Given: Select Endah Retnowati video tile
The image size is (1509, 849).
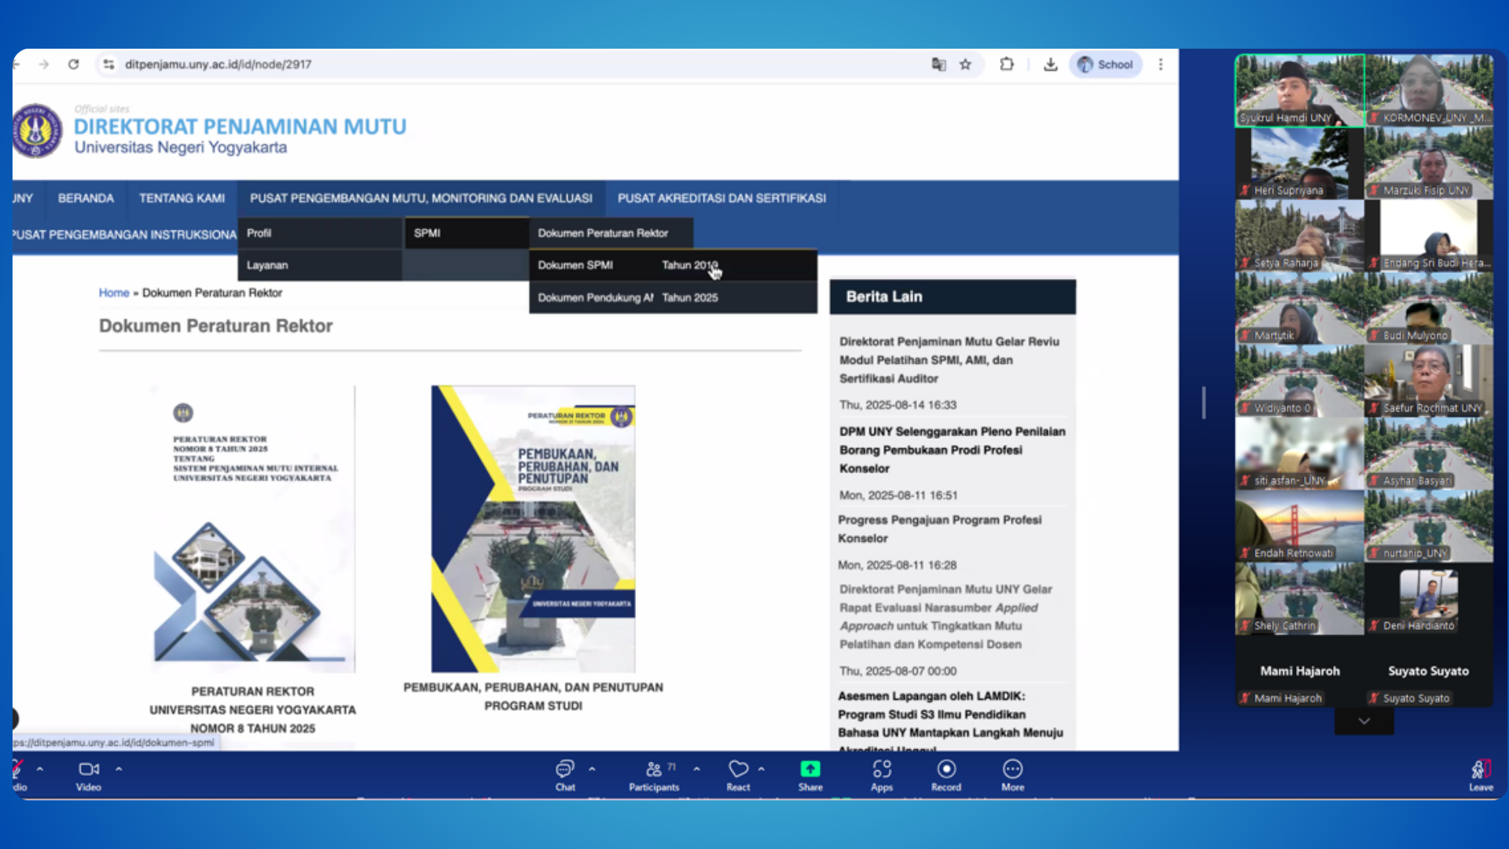Looking at the screenshot, I should click(x=1300, y=526).
